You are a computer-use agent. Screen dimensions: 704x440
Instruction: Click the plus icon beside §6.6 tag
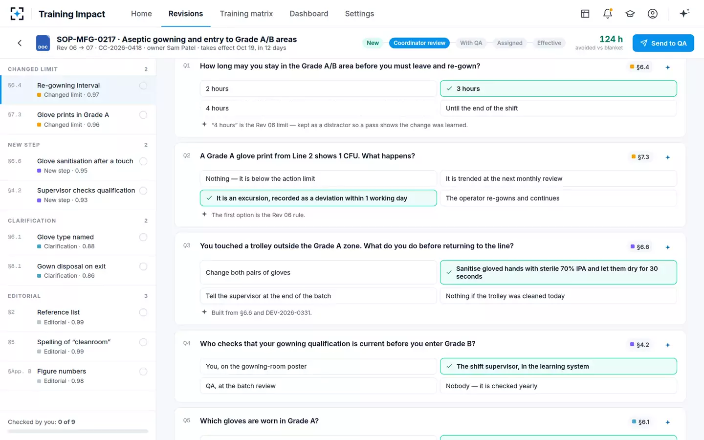(x=668, y=247)
